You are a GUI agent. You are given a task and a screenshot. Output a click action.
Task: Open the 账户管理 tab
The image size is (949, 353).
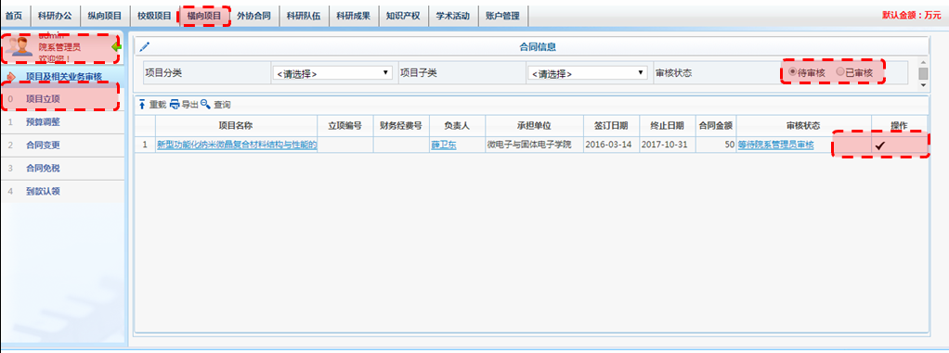tap(502, 17)
